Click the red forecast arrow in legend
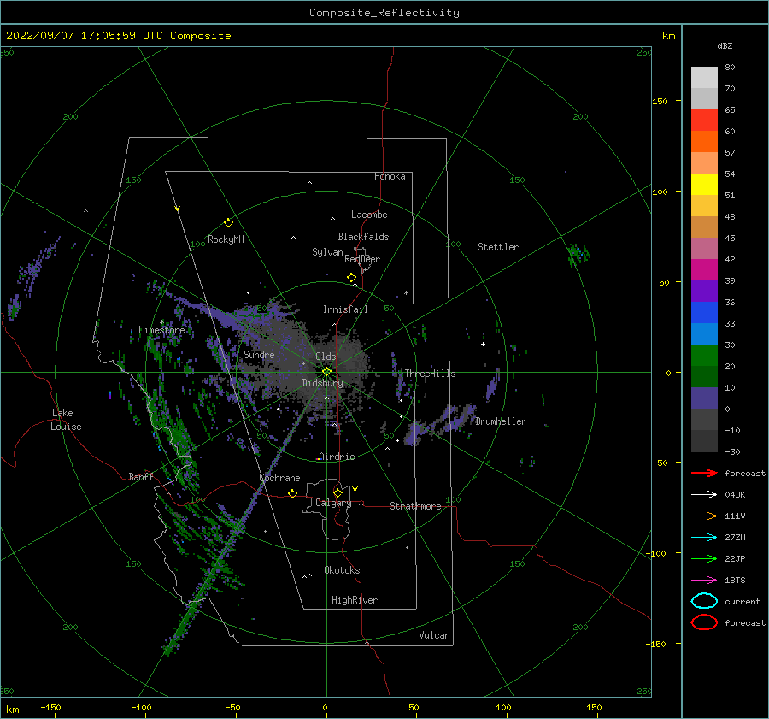Viewport: 769px width, 719px height. (704, 473)
